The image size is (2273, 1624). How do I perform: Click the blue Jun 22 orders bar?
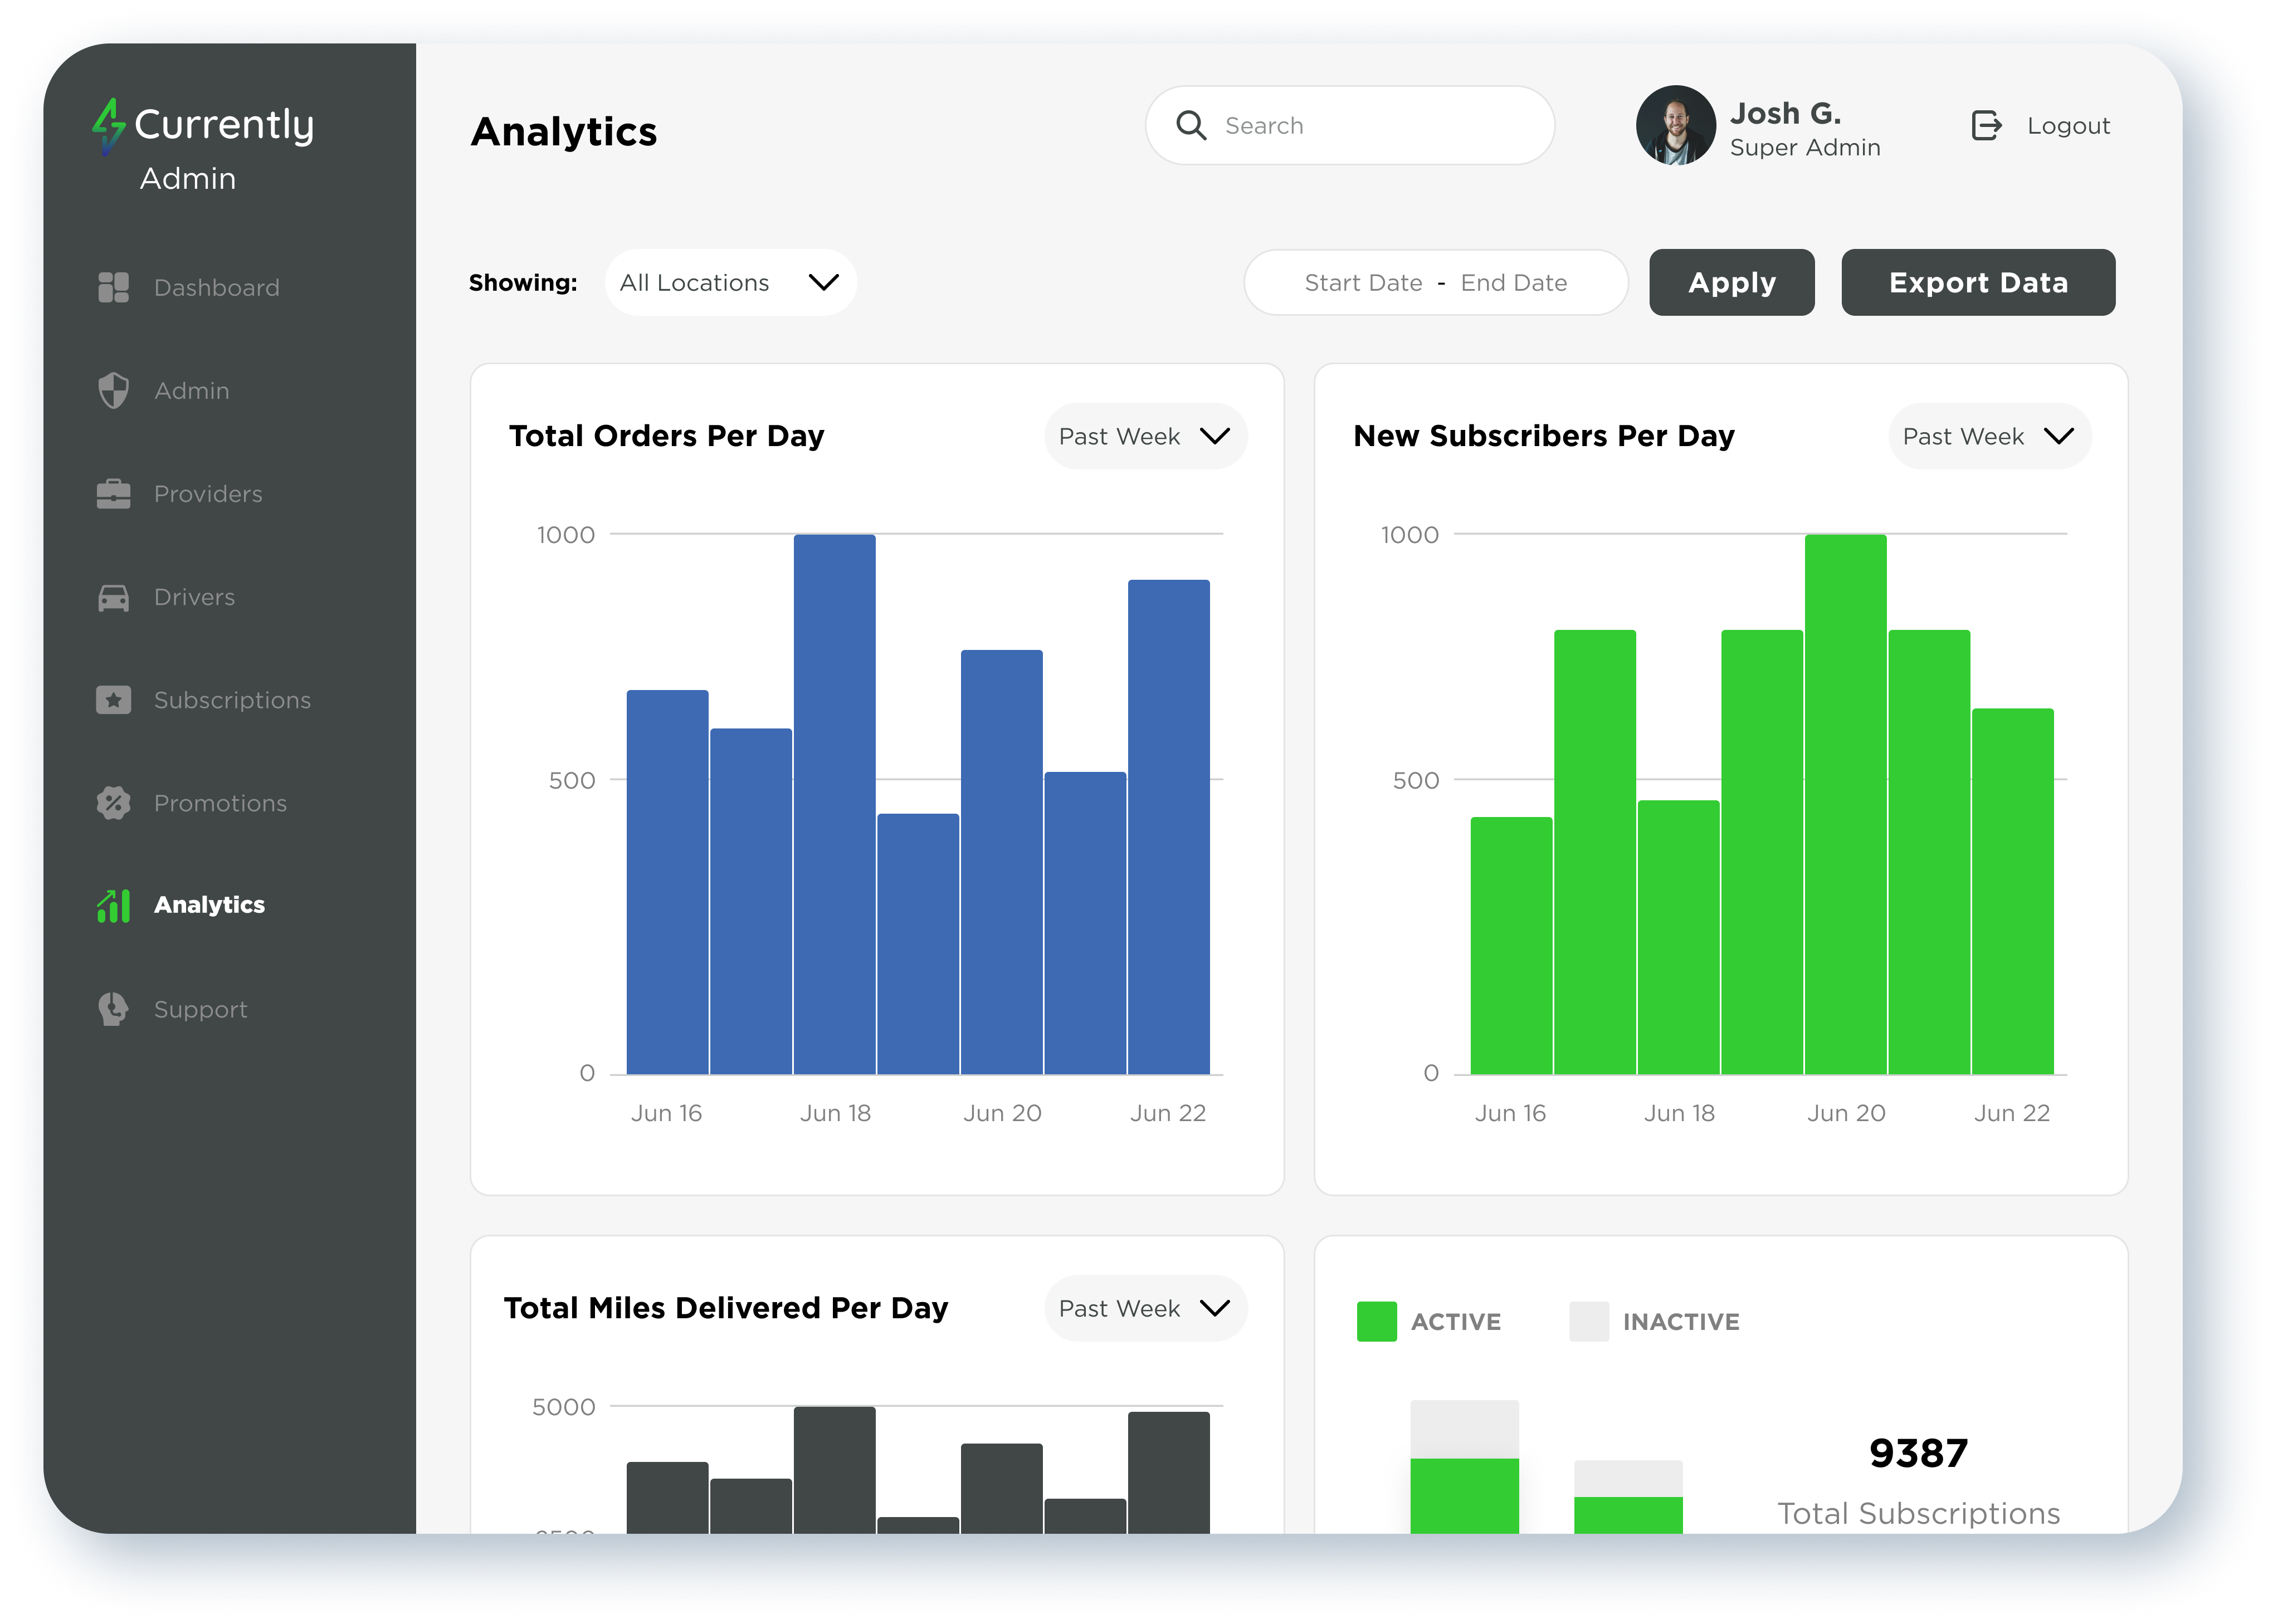[1168, 827]
